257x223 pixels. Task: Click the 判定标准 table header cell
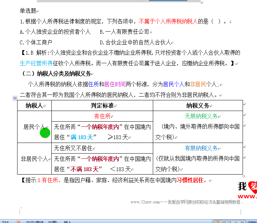tap(102, 105)
